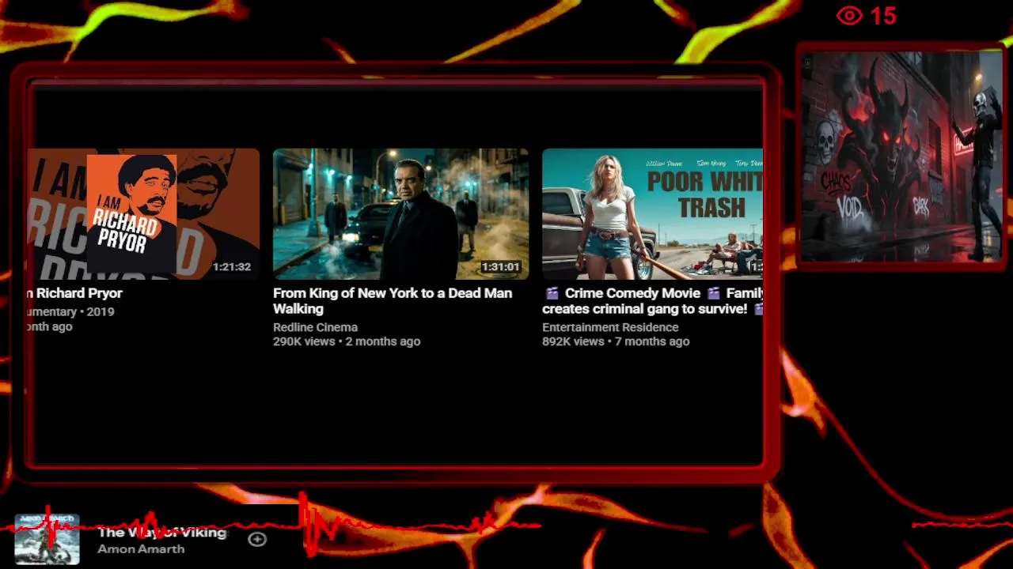Click the '892K views • 7 months ago' text
This screenshot has width=1013, height=569.
[616, 341]
